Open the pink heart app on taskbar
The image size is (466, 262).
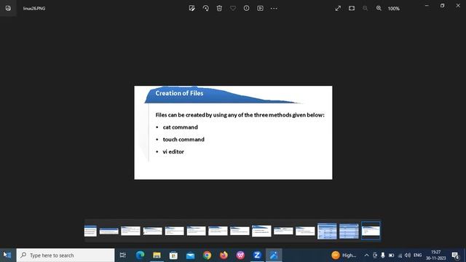click(240, 255)
